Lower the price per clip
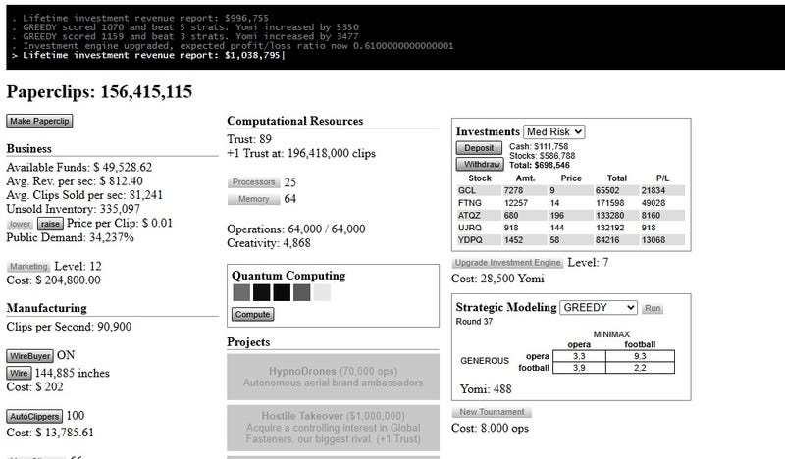Screen dimensions: 785x459 (x=20, y=224)
